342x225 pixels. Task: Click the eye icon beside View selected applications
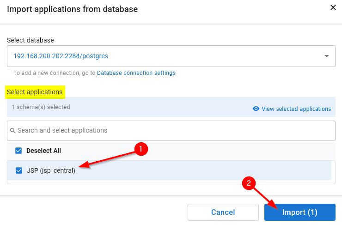pyautogui.click(x=256, y=109)
